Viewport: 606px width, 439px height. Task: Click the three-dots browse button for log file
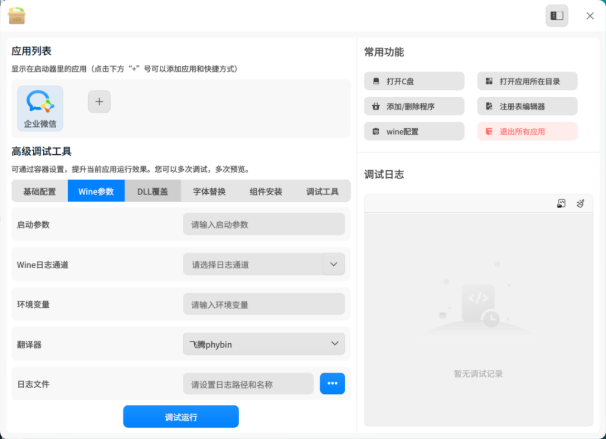332,383
